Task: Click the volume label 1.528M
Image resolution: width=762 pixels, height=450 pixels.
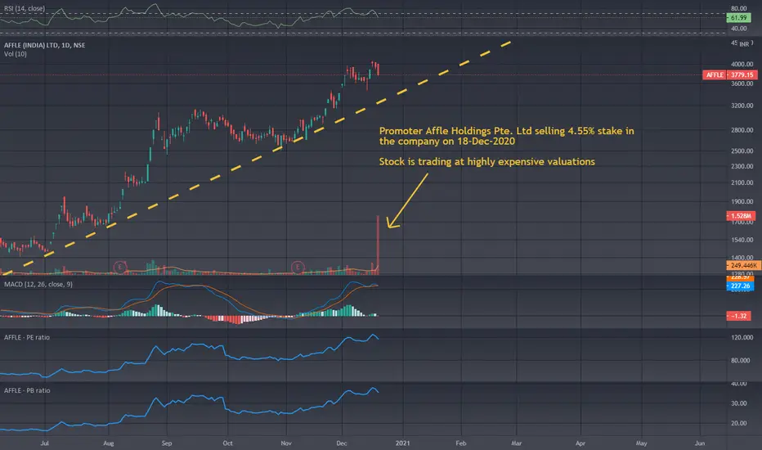Action: [741, 215]
